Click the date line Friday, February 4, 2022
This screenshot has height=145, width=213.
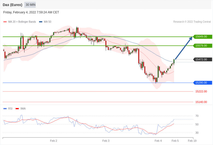coord(31,12)
